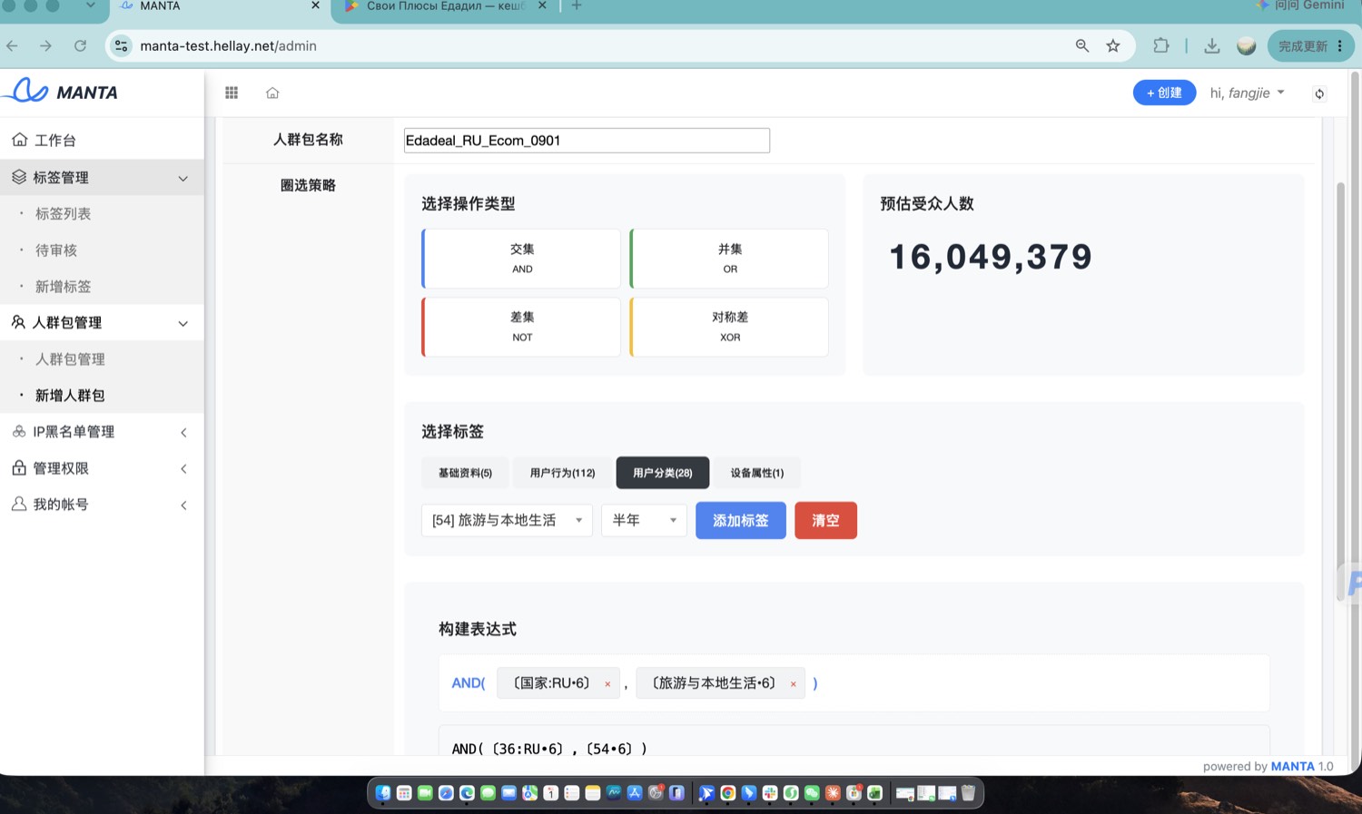Select the 差集 NOT operation
This screenshot has width=1362, height=814.
click(x=521, y=327)
